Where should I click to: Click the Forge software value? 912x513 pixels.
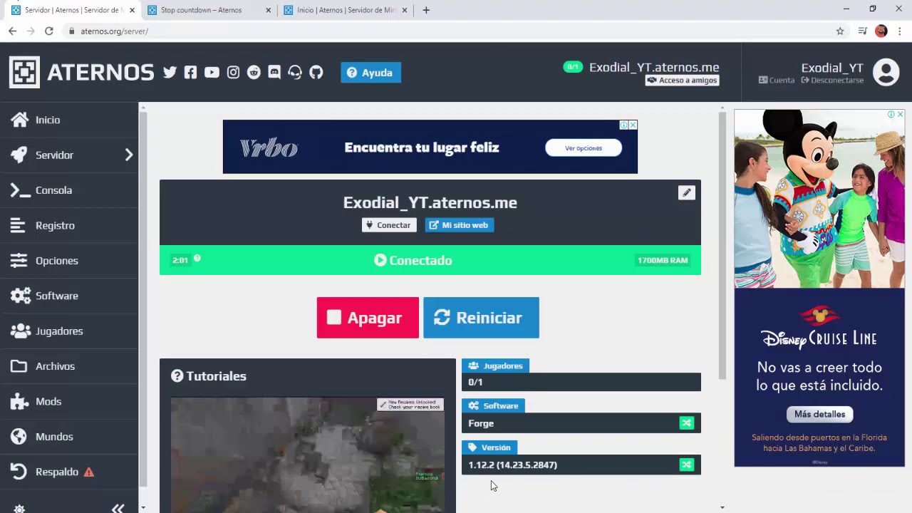pos(481,423)
